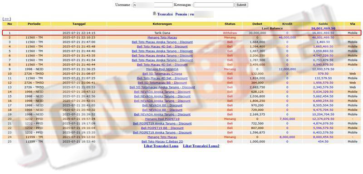Click the Last Balance amount 16,001,469.50

pyautogui.click(x=323, y=28)
